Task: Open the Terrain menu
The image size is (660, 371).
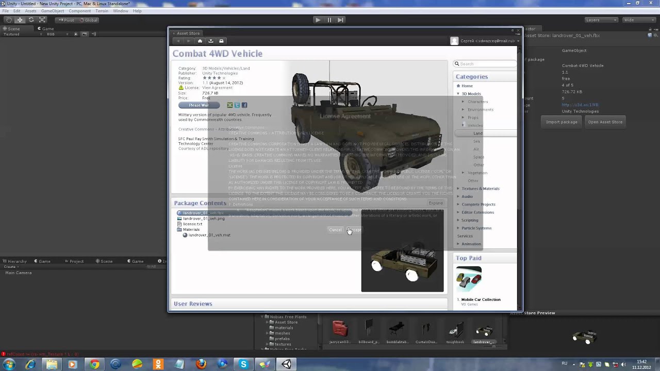Action: point(102,11)
